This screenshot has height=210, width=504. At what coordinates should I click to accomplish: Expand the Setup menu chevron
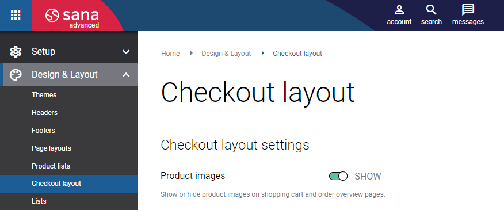tap(126, 52)
